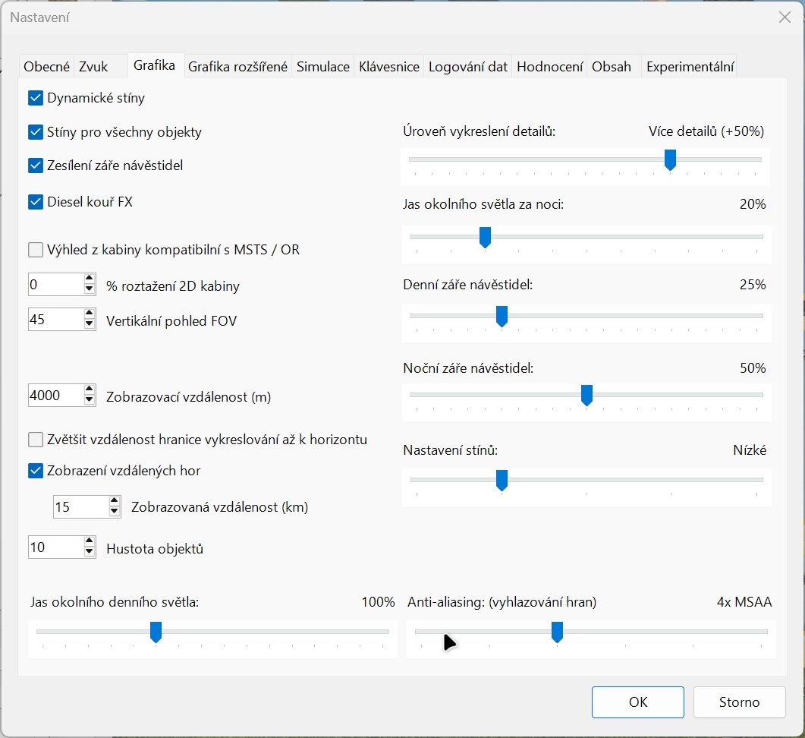Screen dimensions: 805x738
Task: Uncheck Dynamické stíny checkbox
Action: coord(36,98)
